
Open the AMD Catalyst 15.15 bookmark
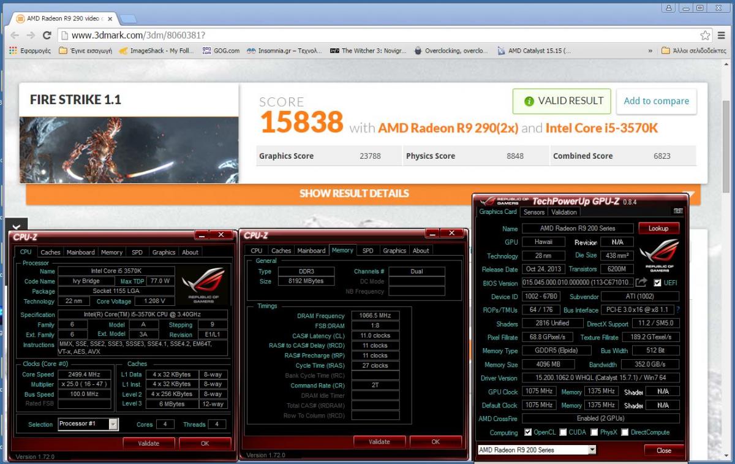point(533,51)
